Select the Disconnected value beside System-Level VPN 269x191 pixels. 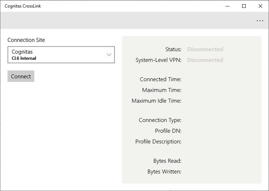[x=205, y=60]
